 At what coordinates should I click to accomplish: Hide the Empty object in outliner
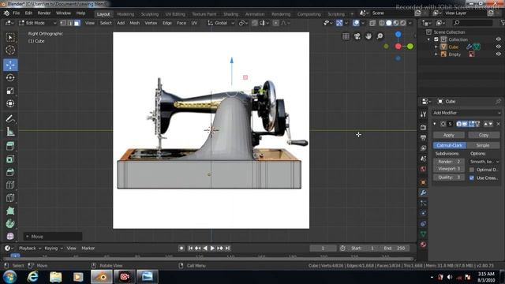(x=498, y=54)
